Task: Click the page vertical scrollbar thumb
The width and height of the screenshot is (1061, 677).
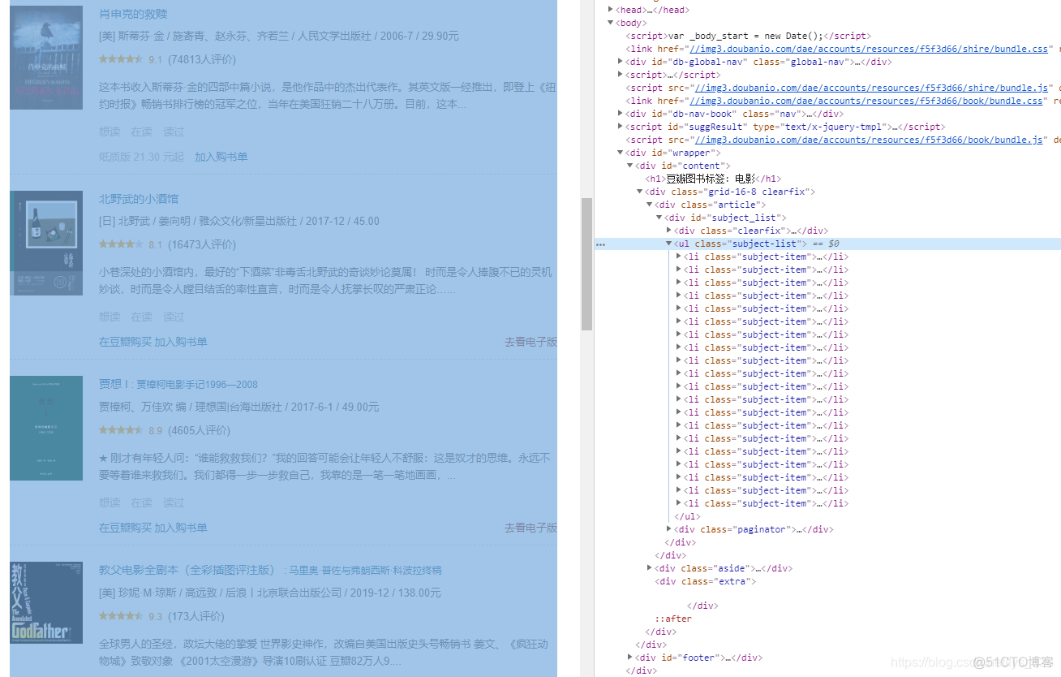Action: (586, 264)
